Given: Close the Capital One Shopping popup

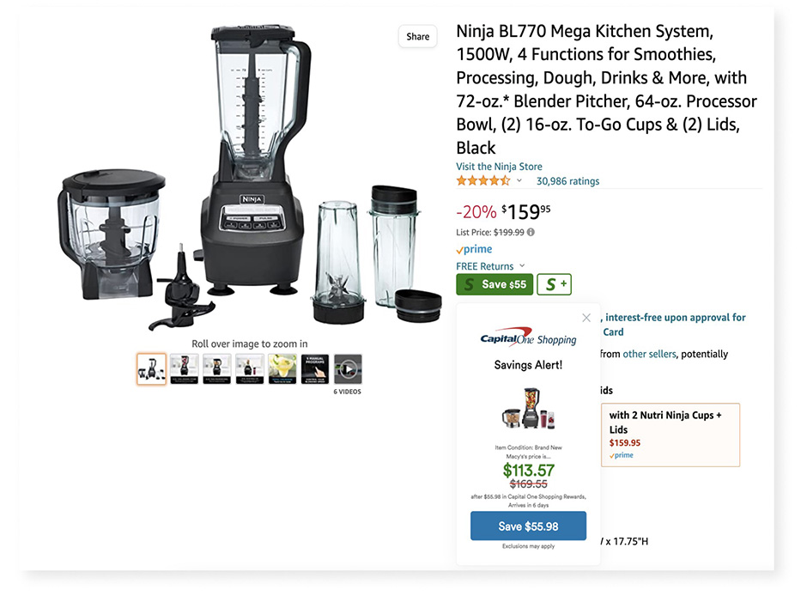Looking at the screenshot, I should coord(586,318).
